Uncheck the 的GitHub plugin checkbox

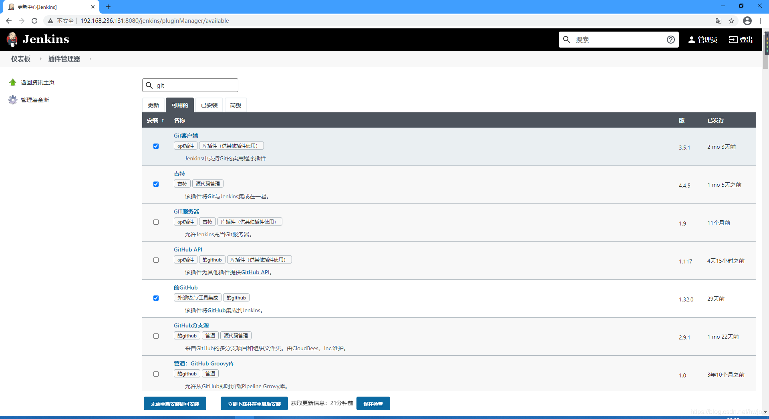point(156,298)
